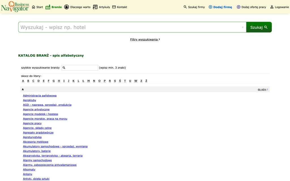290x181 pixels.
Task: Expand Filtry wyszukiwania options
Action: pos(145,39)
